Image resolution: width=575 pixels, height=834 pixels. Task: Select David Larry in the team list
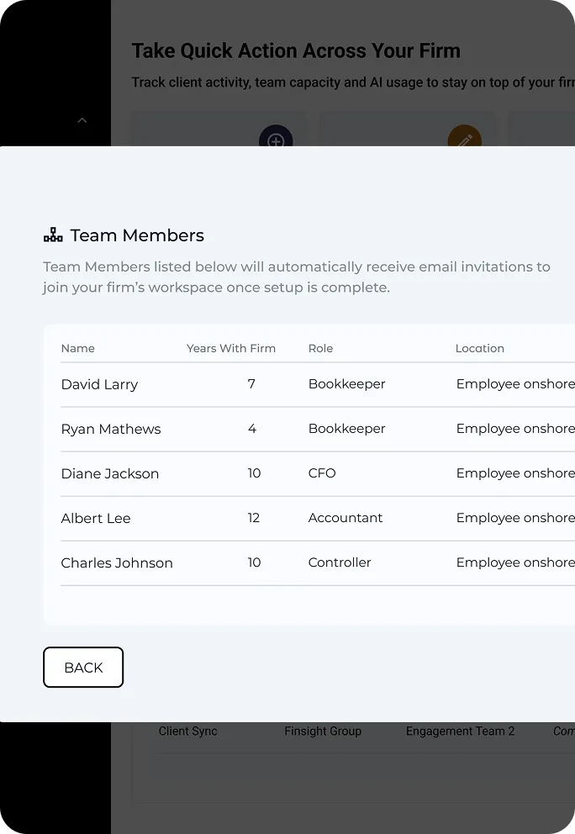pos(99,385)
